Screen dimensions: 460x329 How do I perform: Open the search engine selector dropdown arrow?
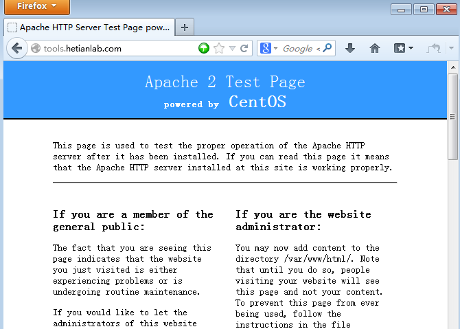pos(275,49)
